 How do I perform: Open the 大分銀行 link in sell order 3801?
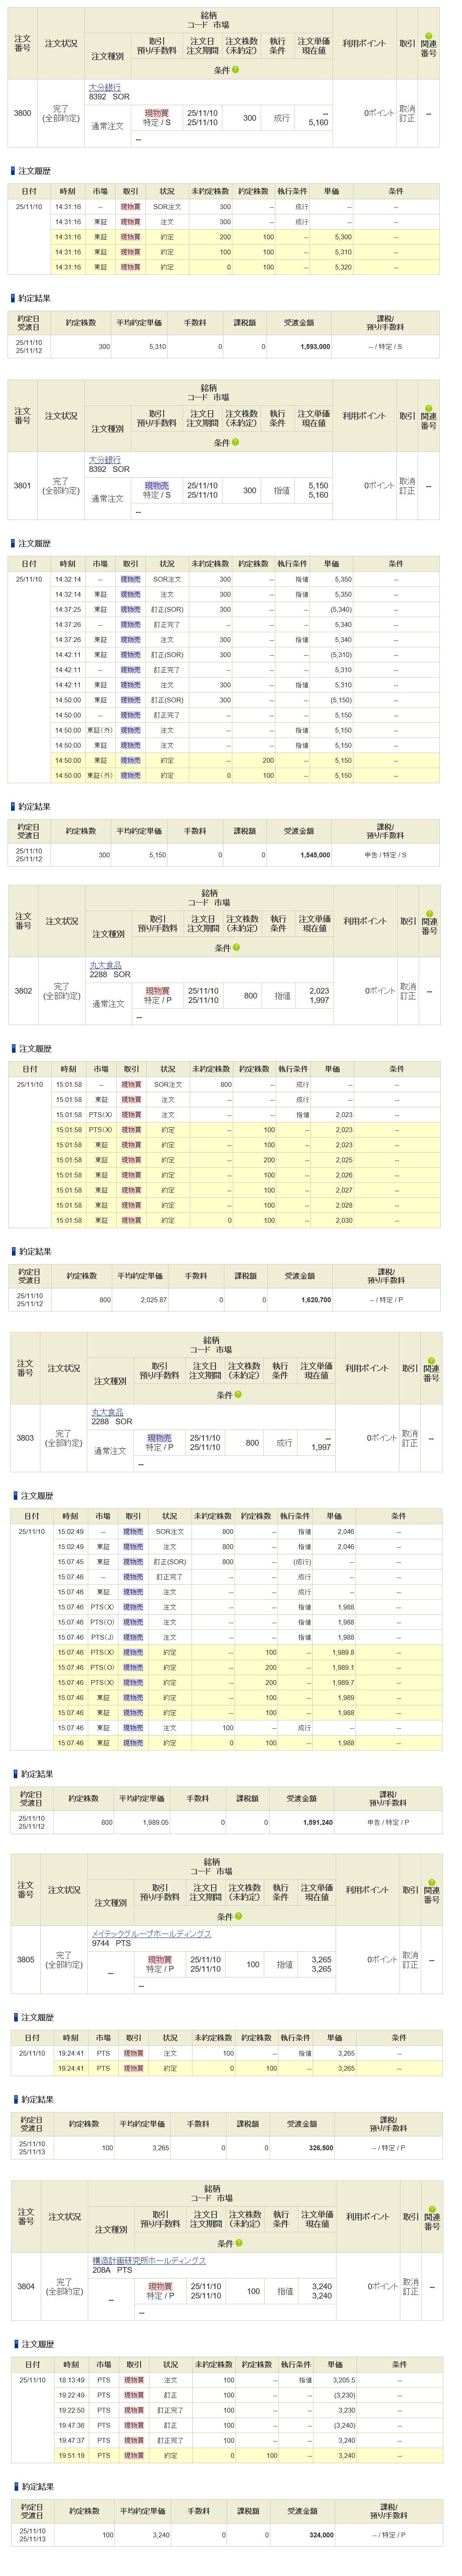tap(105, 460)
